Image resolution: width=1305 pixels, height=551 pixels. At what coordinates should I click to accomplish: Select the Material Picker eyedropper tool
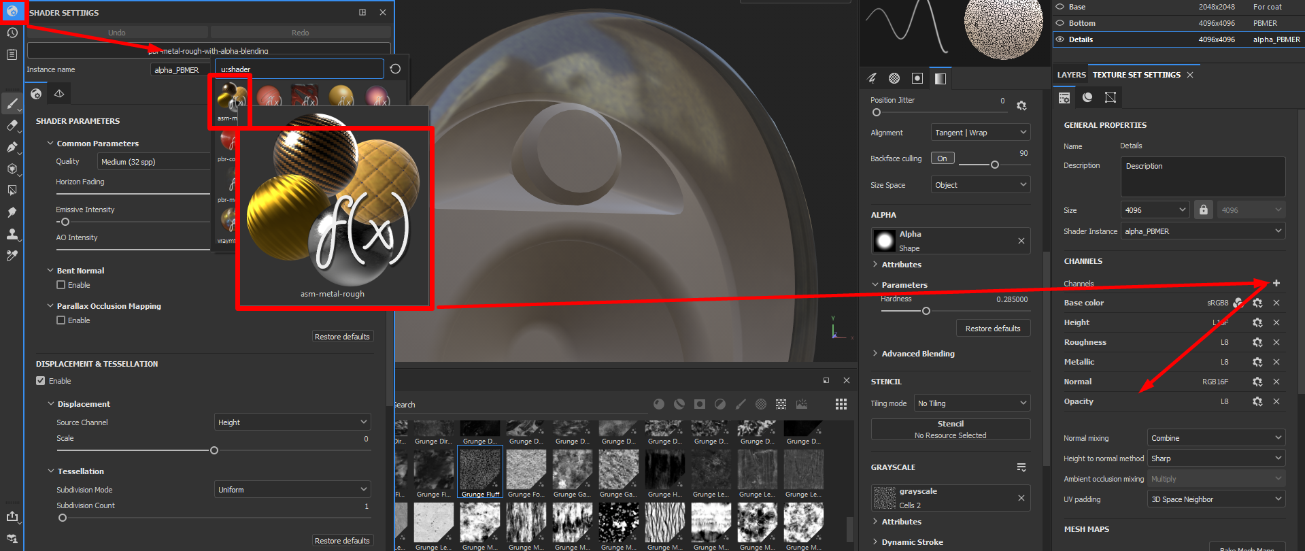click(x=12, y=256)
